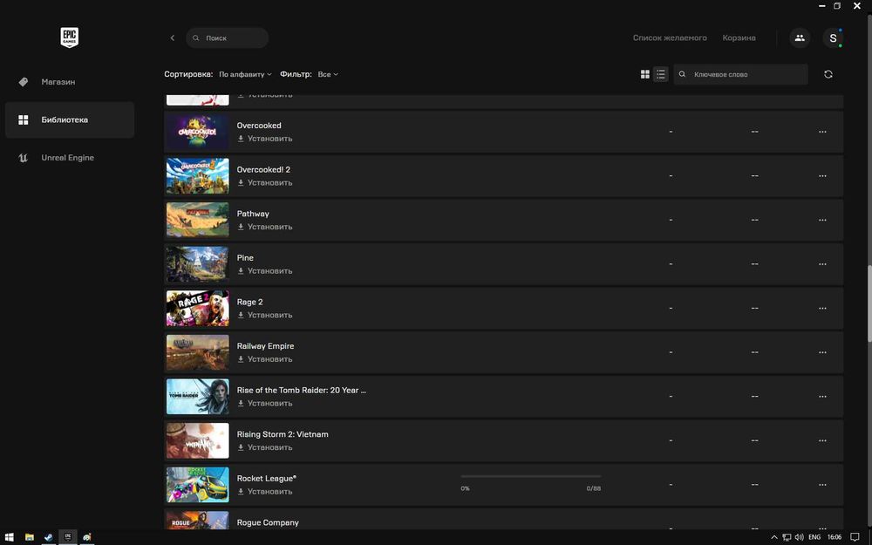Viewport: 872px width, 545px height.
Task: Click the library vertical scrollbar
Action: pos(869,303)
